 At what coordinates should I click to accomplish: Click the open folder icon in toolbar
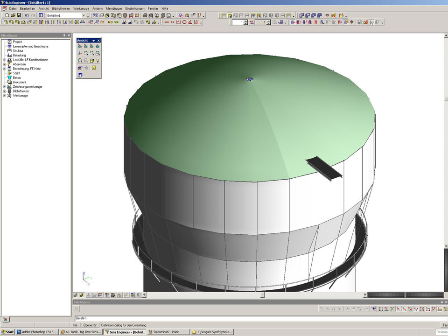pos(13,15)
